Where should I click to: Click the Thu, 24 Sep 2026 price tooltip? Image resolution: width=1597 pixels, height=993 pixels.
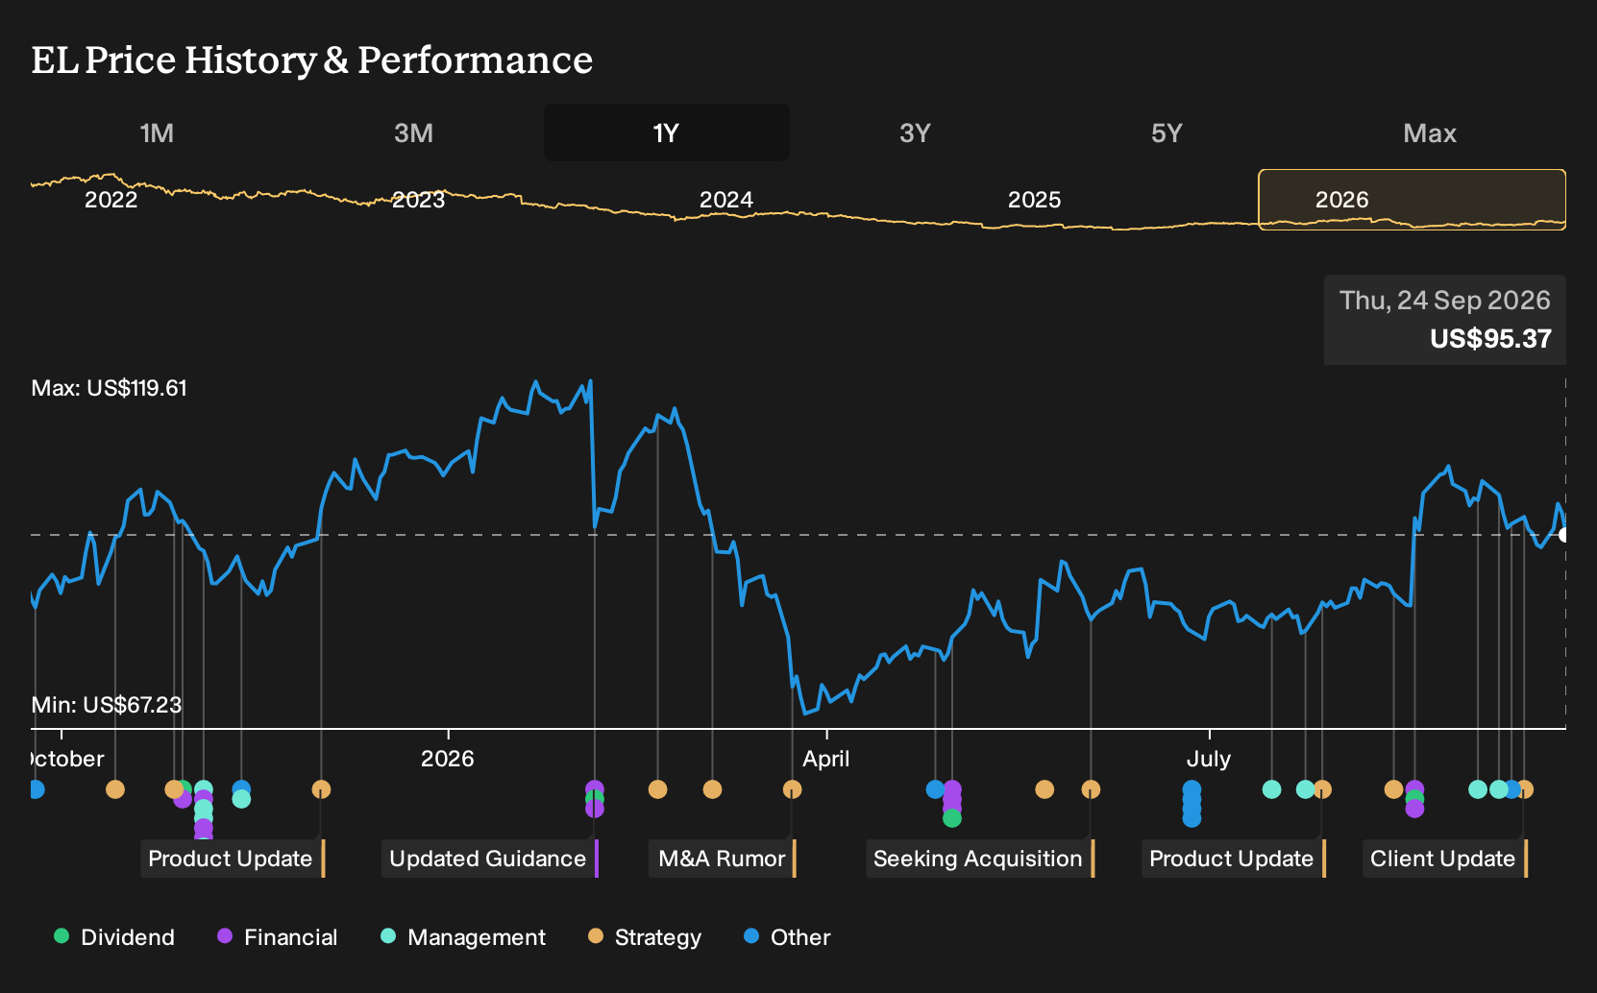pyautogui.click(x=1445, y=320)
